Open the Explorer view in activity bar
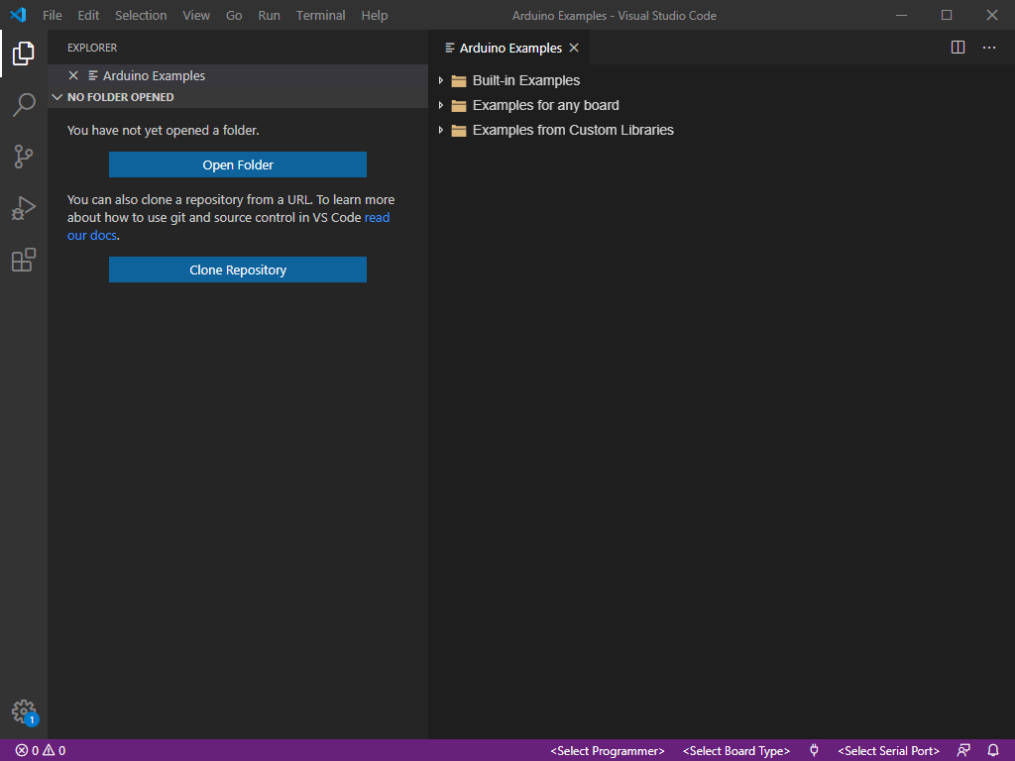1015x761 pixels. coord(24,54)
